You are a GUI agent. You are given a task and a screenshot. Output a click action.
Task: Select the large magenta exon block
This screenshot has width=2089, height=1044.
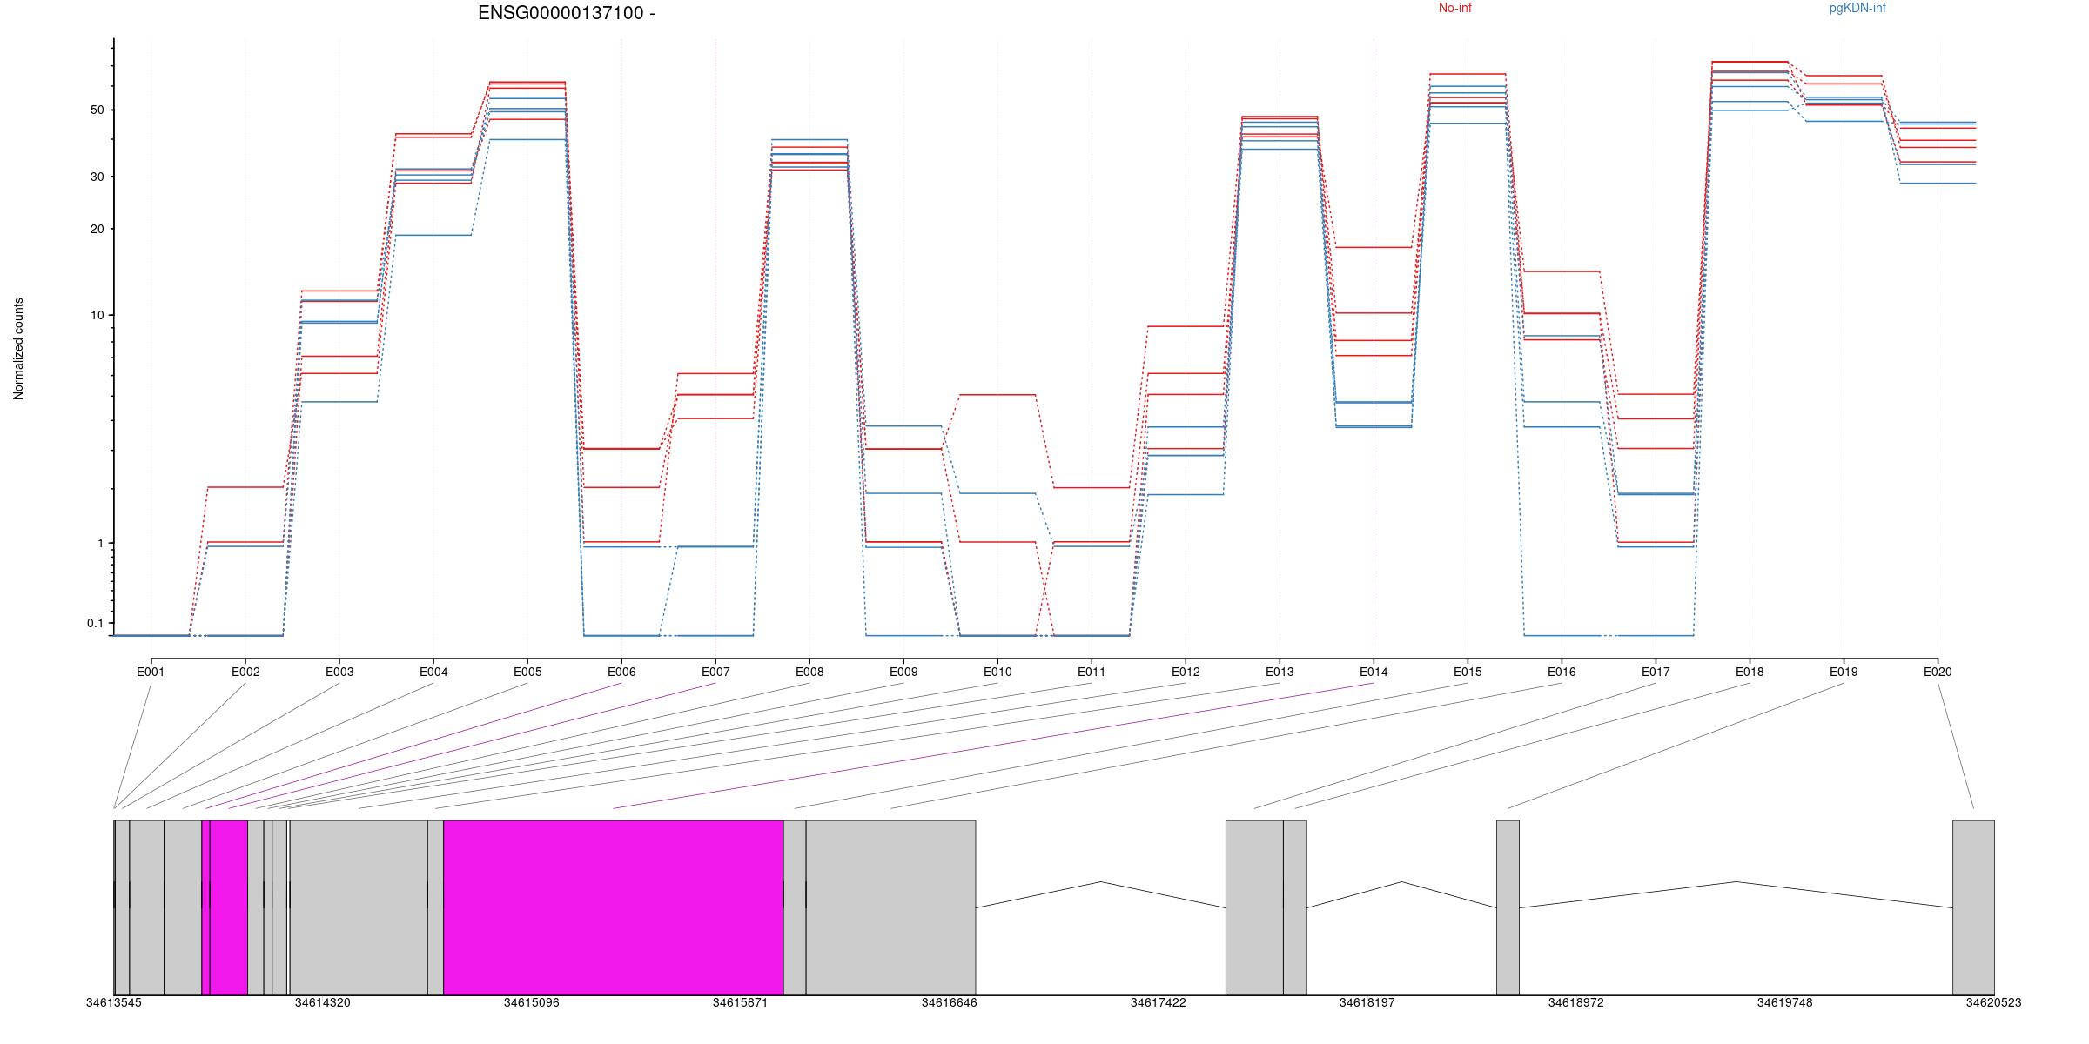(614, 907)
